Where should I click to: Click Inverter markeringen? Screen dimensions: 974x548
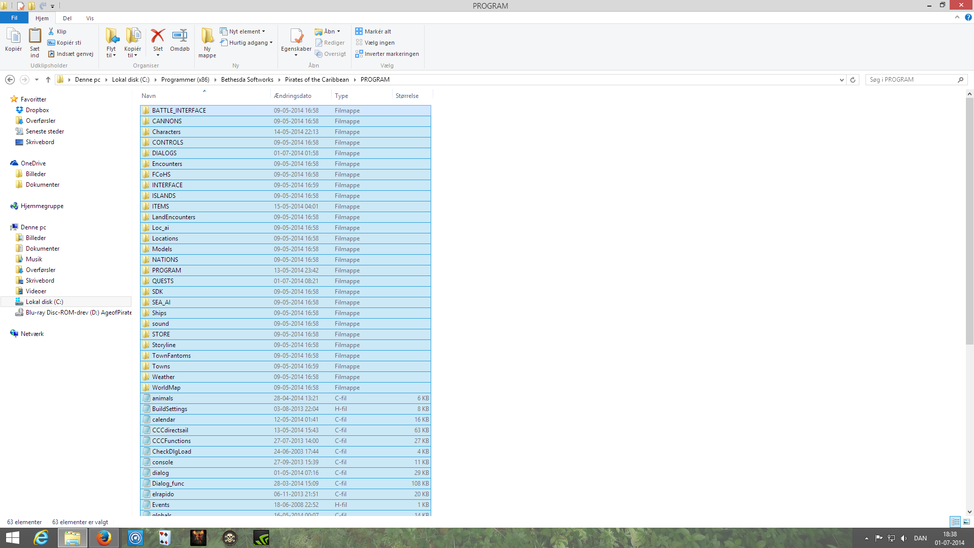387,54
